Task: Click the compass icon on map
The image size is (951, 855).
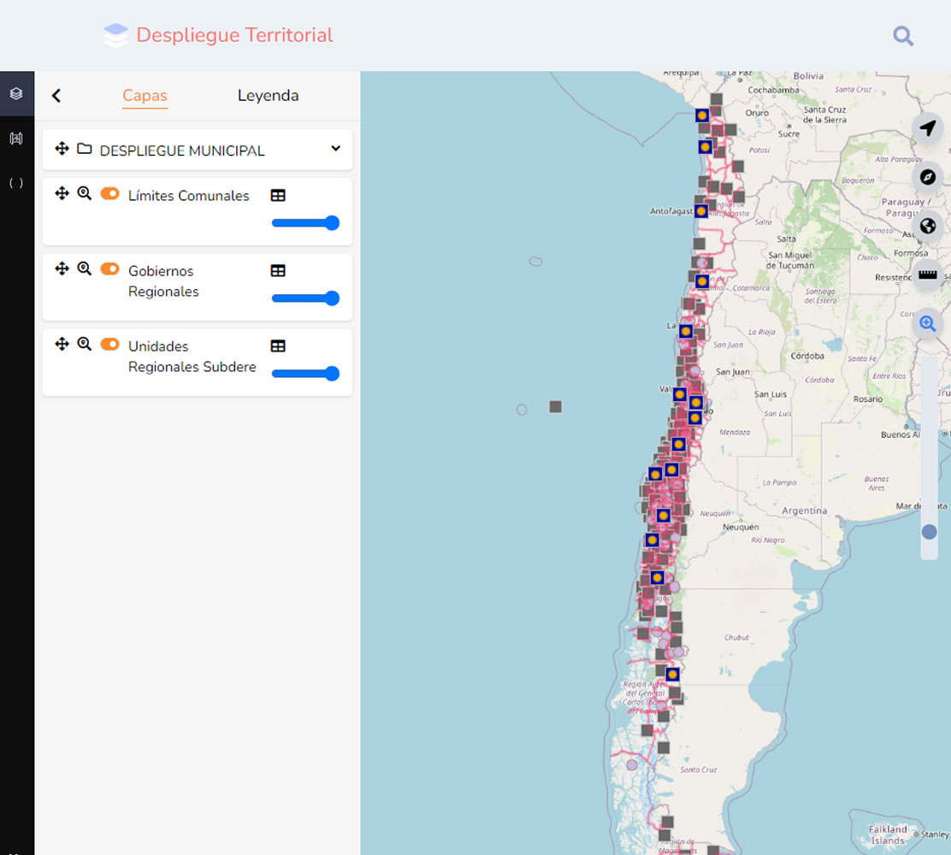Action: click(927, 177)
